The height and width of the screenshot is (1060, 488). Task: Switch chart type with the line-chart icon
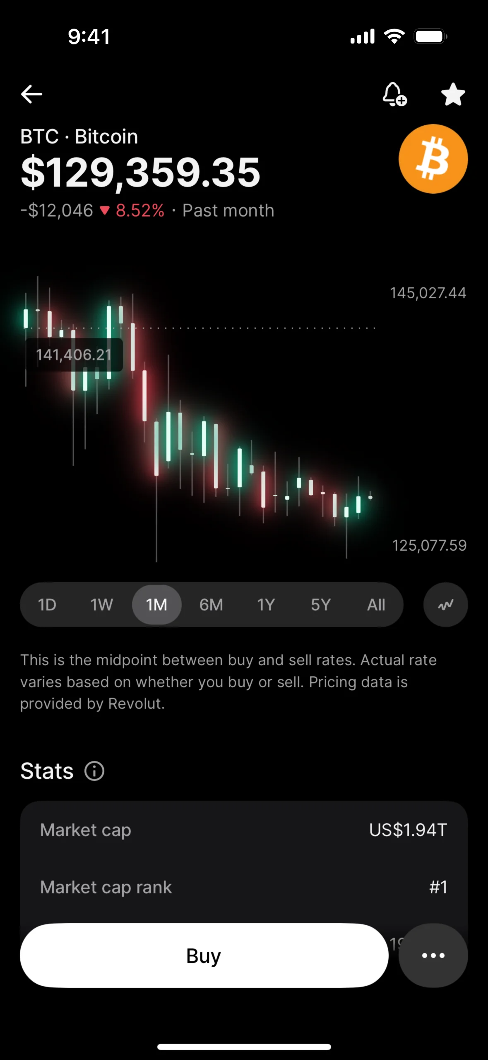[445, 605]
